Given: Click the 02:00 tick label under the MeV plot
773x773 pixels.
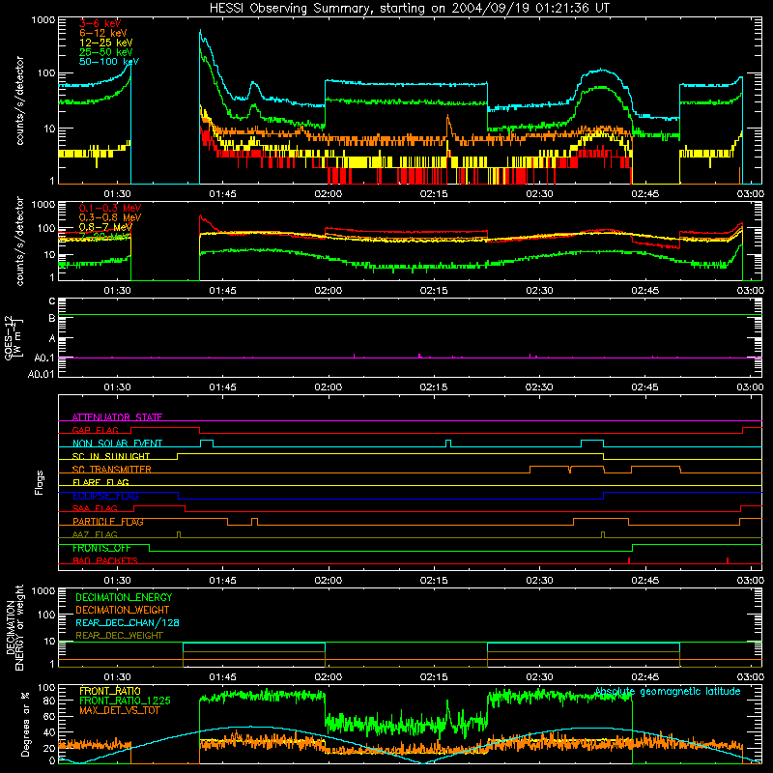Looking at the screenshot, I should [x=328, y=291].
